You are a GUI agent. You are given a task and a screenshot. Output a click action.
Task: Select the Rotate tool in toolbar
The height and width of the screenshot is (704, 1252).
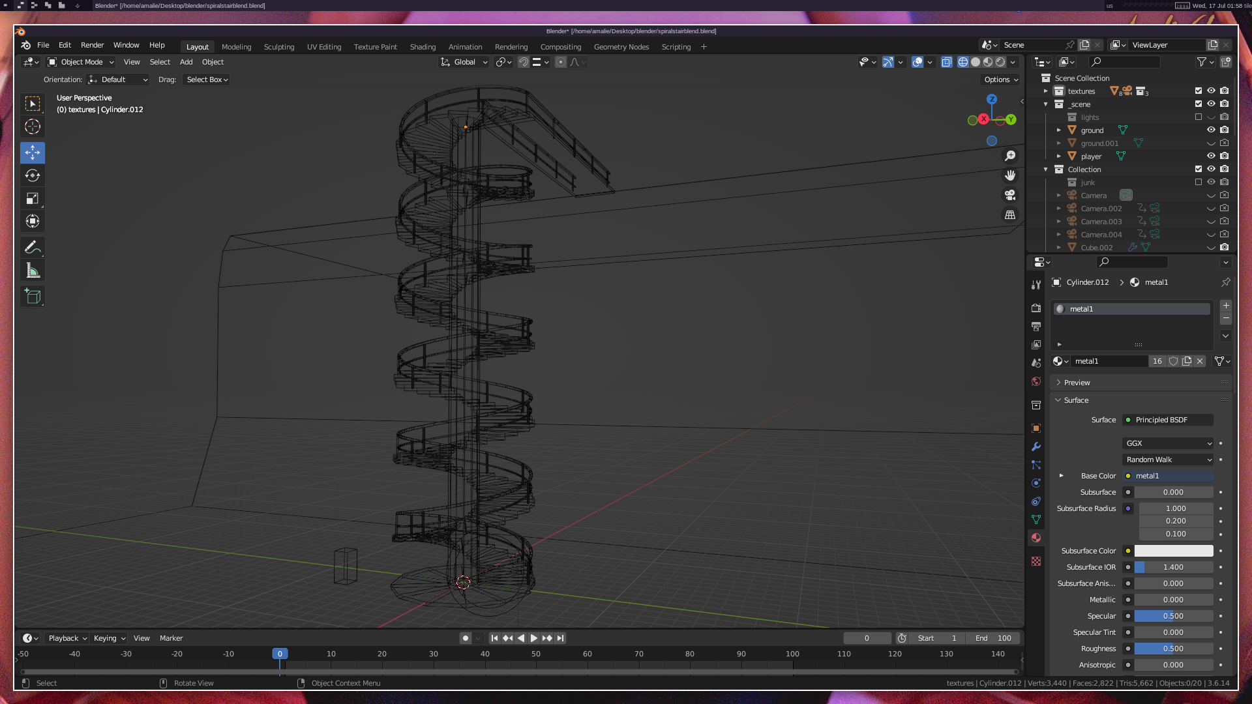(x=33, y=175)
